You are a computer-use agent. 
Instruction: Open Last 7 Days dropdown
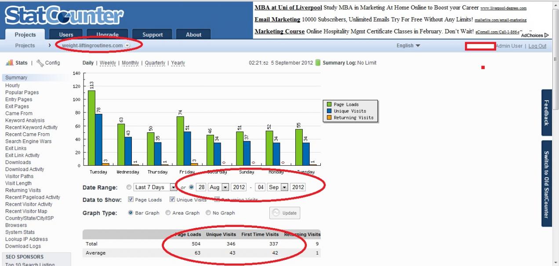(x=155, y=187)
